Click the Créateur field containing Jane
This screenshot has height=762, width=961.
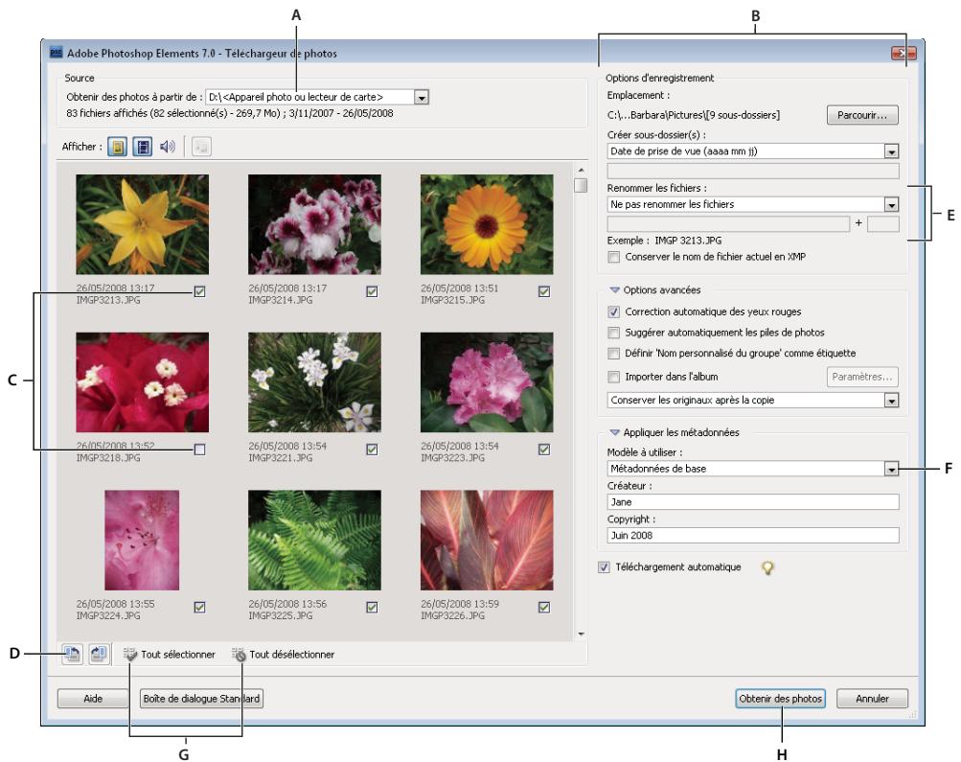coord(753,502)
